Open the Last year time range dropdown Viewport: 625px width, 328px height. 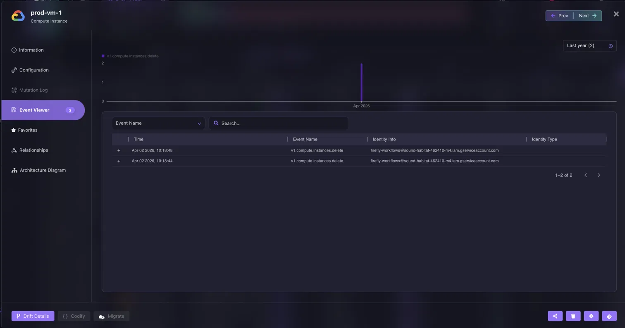click(x=589, y=45)
